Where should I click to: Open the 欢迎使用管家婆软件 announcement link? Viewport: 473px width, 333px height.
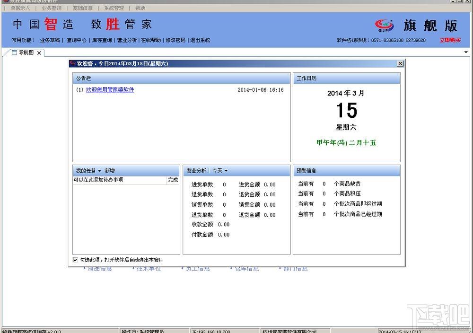(x=110, y=89)
